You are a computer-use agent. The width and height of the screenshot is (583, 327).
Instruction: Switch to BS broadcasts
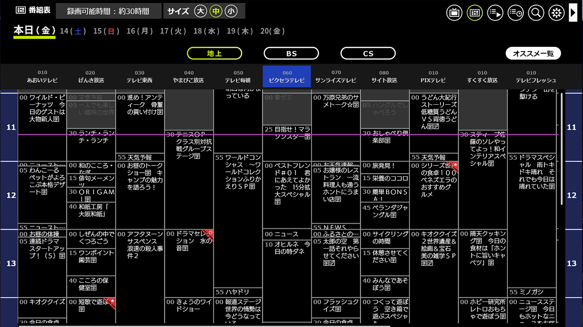291,53
